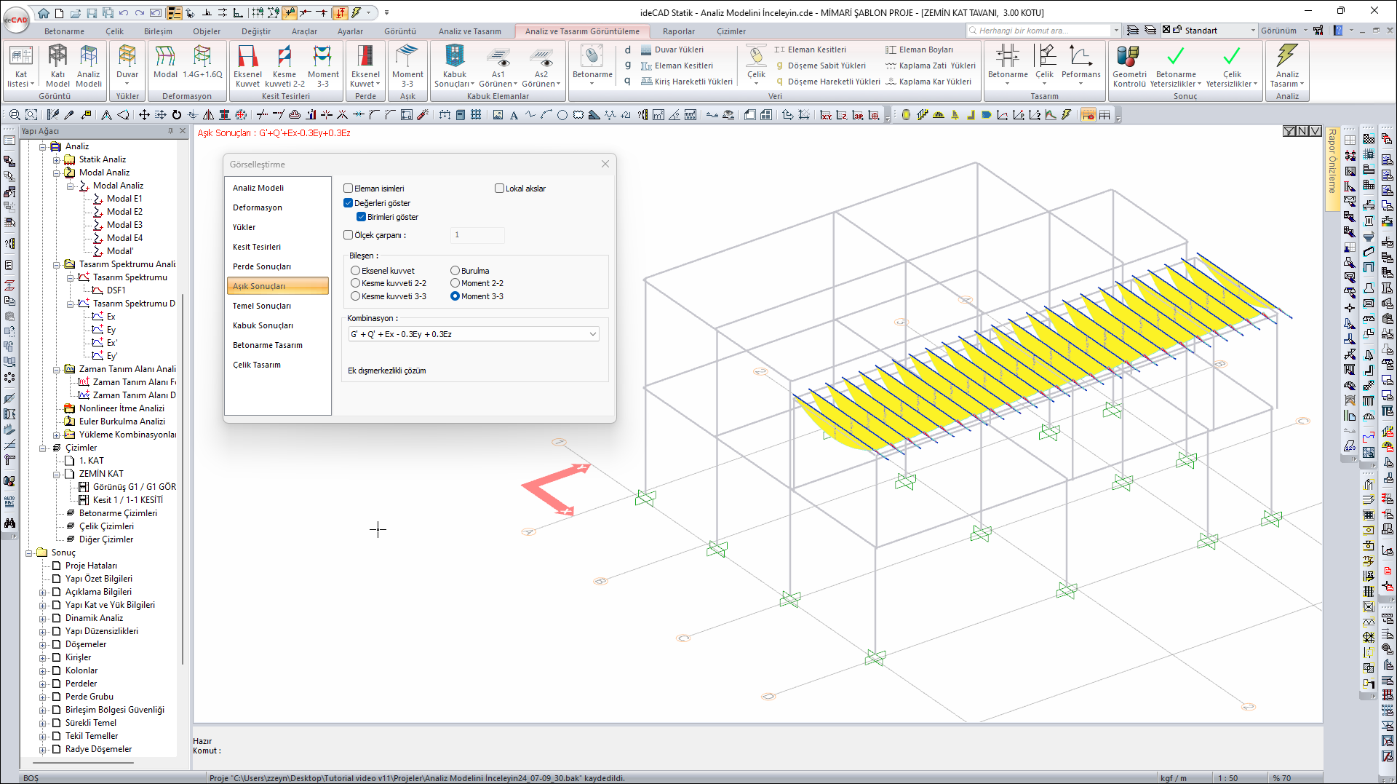Click the Aşık Moment 3-3 icon
The image size is (1397, 784).
pos(407,64)
